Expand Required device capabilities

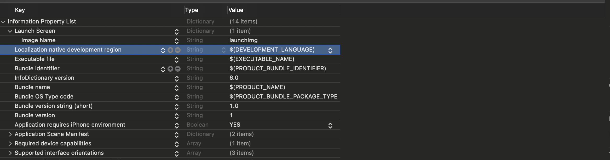[10, 144]
